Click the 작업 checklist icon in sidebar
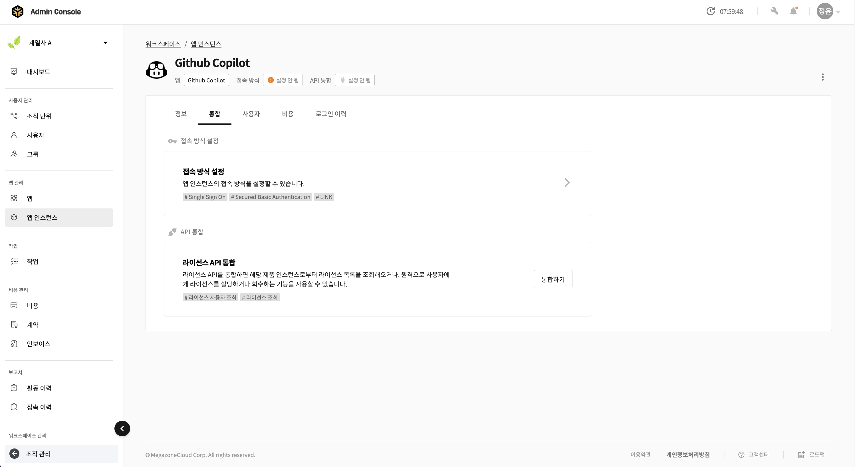The image size is (855, 467). click(x=14, y=261)
